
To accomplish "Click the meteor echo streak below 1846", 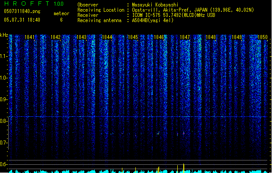I will (x=158, y=133).
